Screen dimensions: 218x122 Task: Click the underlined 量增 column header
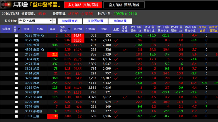116,29
